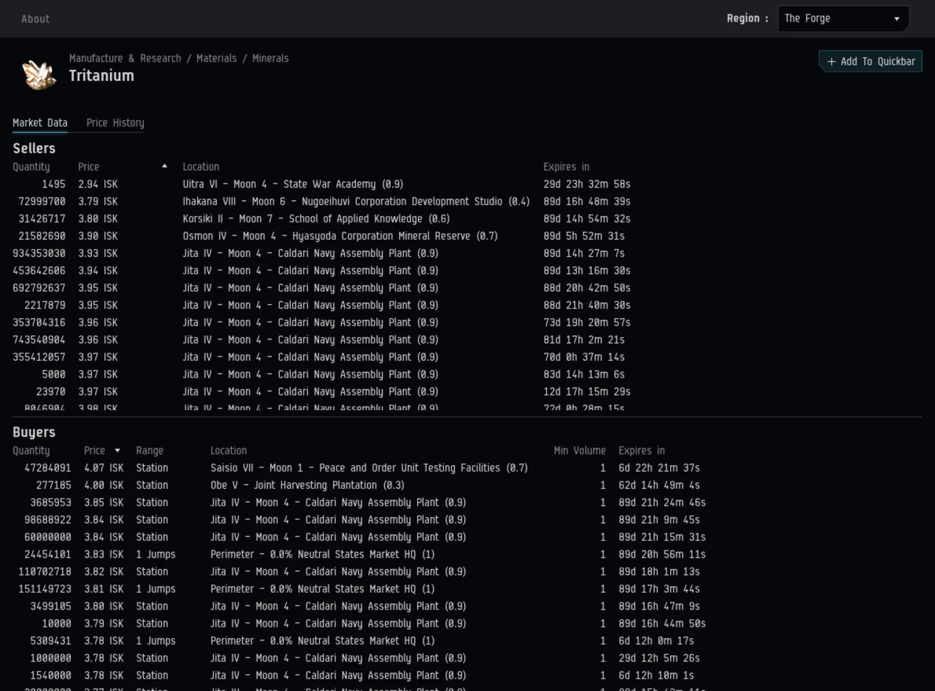
Task: Click descending sort arrow in Buyers Price header
Action: point(117,451)
